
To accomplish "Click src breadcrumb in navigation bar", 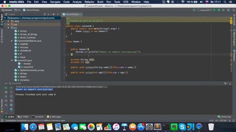I will [x=17, y=10].
